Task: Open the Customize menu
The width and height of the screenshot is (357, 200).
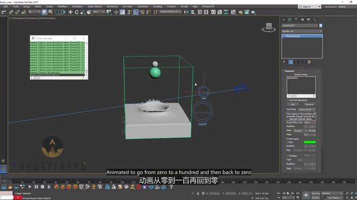Action: [143, 7]
